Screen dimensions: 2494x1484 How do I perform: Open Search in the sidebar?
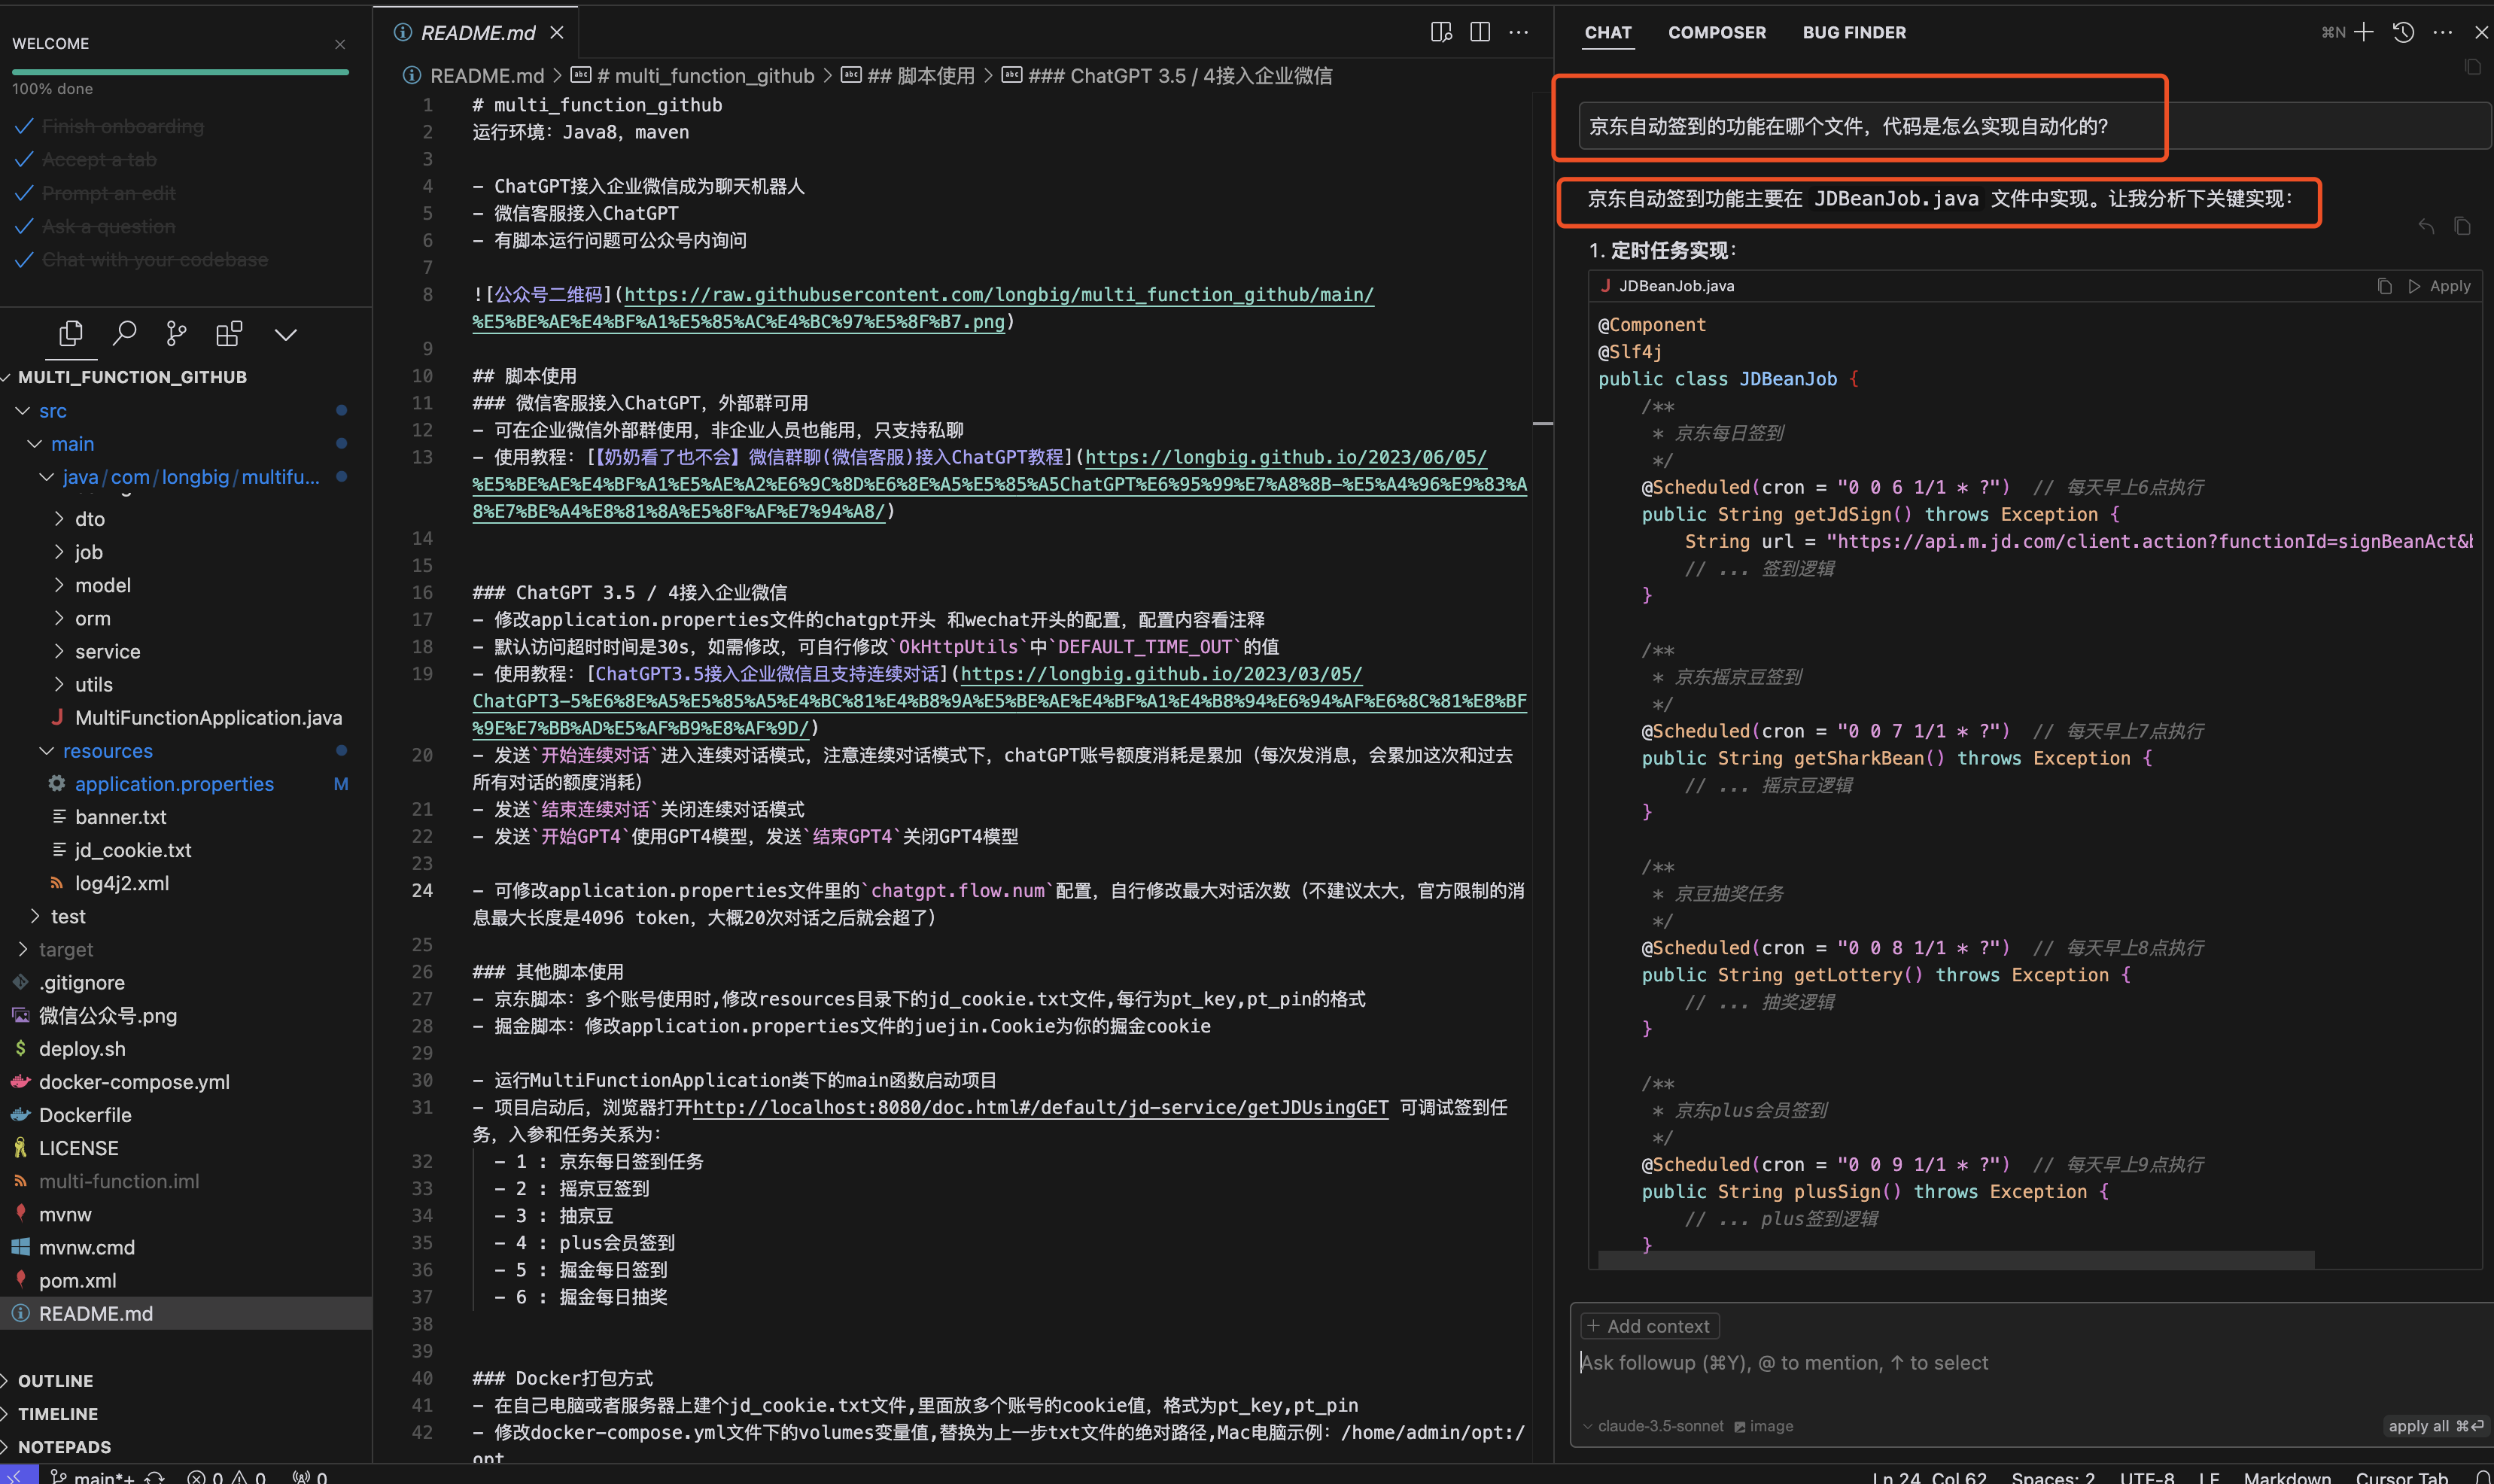pyautogui.click(x=125, y=333)
